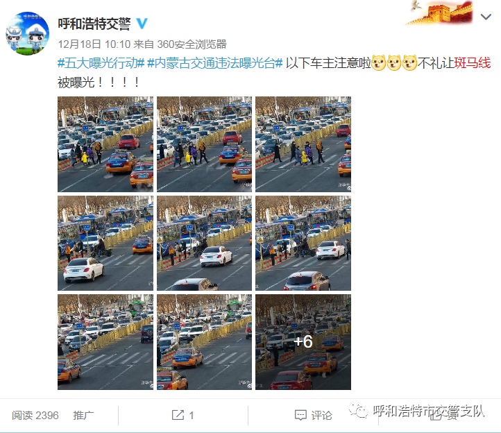The width and height of the screenshot is (501, 433).
Task: Click the Great Wall banner decoration
Action: click(x=440, y=12)
